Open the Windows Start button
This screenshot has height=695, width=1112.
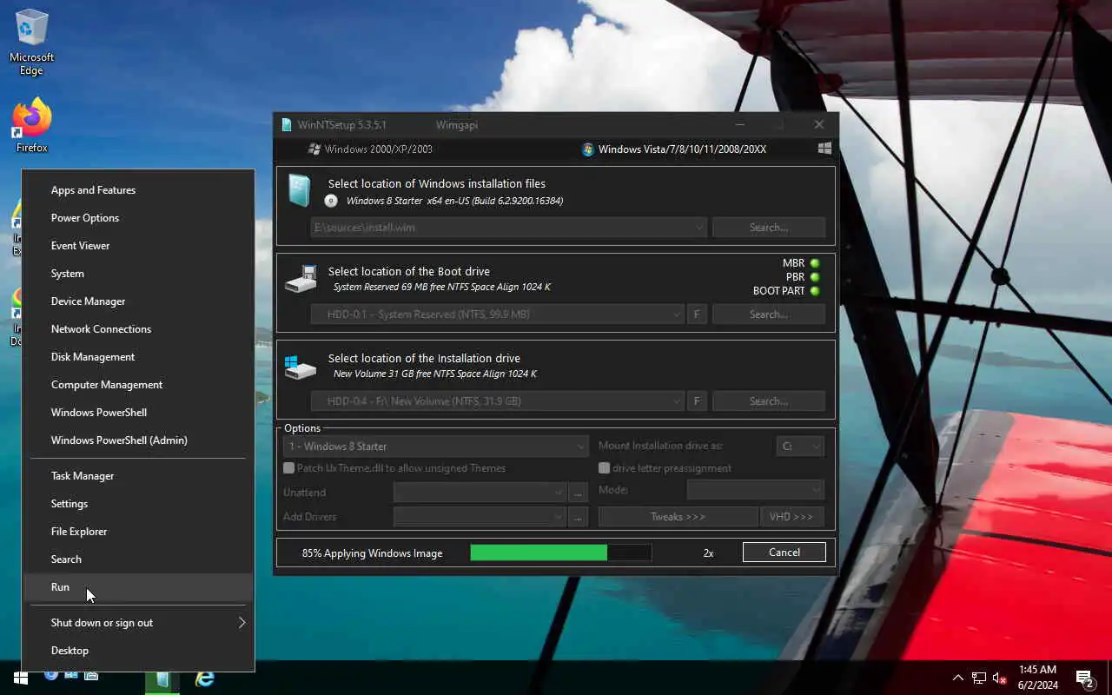[x=21, y=678]
